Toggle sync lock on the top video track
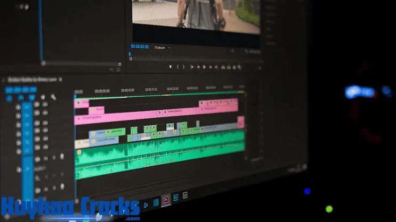Screen dimensions: 396x222 click(x=36, y=105)
